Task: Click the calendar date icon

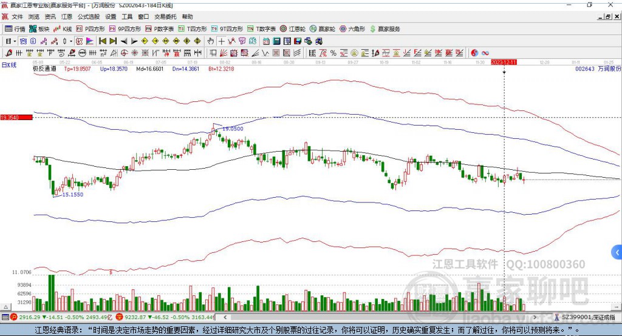Action: pyautogui.click(x=266, y=41)
